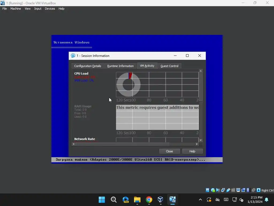
Task: Open the Devices menu
Action: point(50,9)
